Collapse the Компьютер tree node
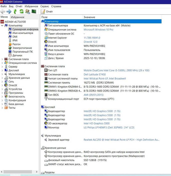This screenshot has height=176, width=171. click(x=2, y=25)
